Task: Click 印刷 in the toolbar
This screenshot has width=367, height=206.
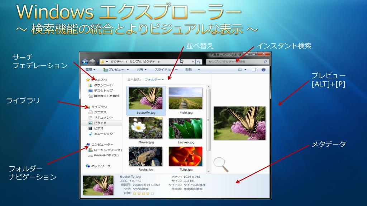Action: pos(189,70)
